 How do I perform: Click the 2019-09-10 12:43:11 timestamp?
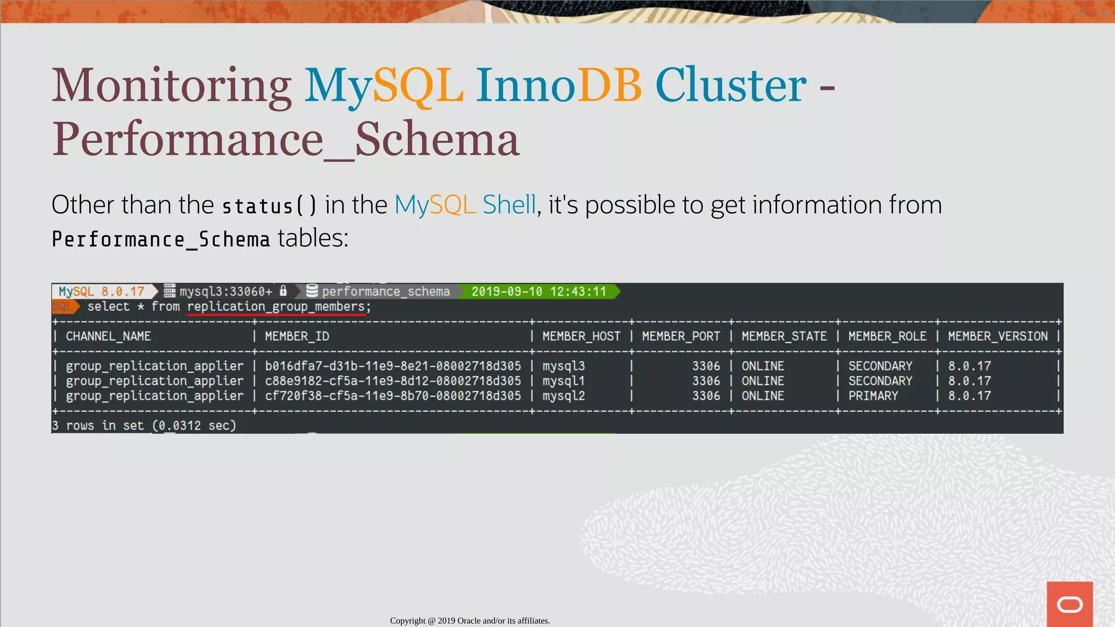[538, 291]
